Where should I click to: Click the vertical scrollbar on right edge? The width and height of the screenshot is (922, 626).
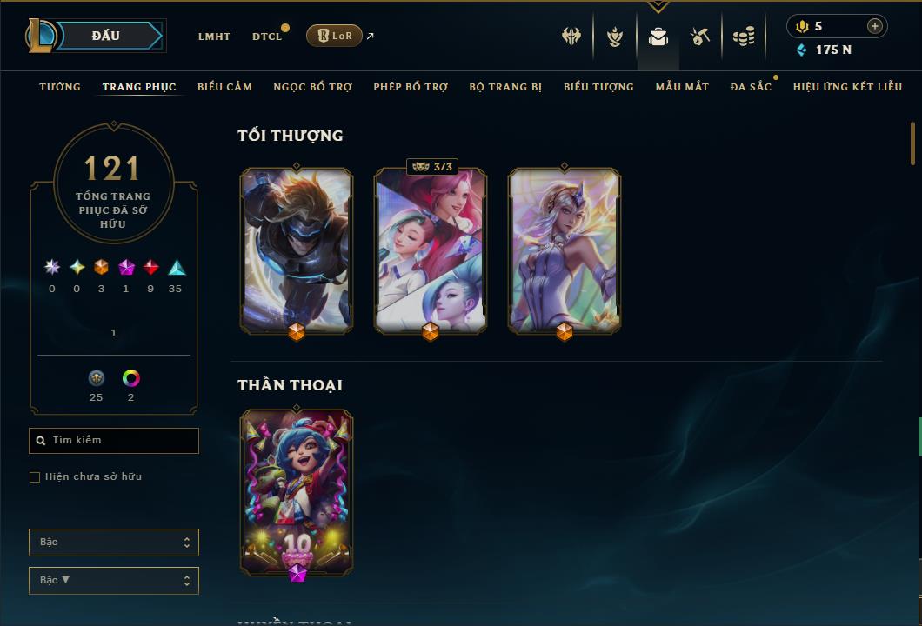(x=912, y=143)
